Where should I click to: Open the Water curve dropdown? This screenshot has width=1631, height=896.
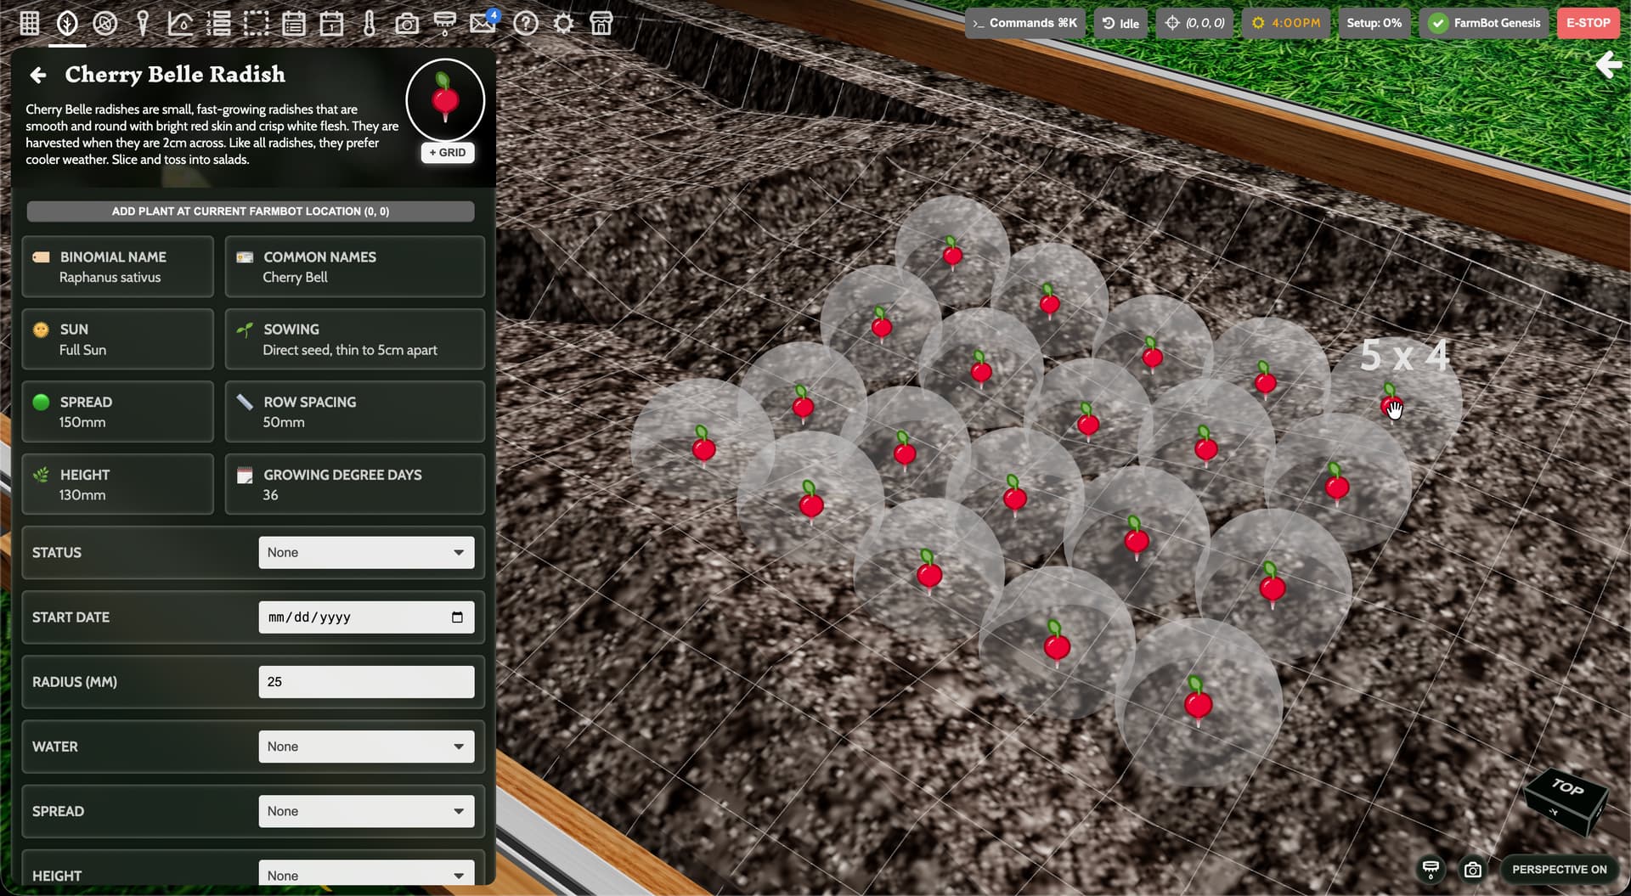(x=366, y=747)
